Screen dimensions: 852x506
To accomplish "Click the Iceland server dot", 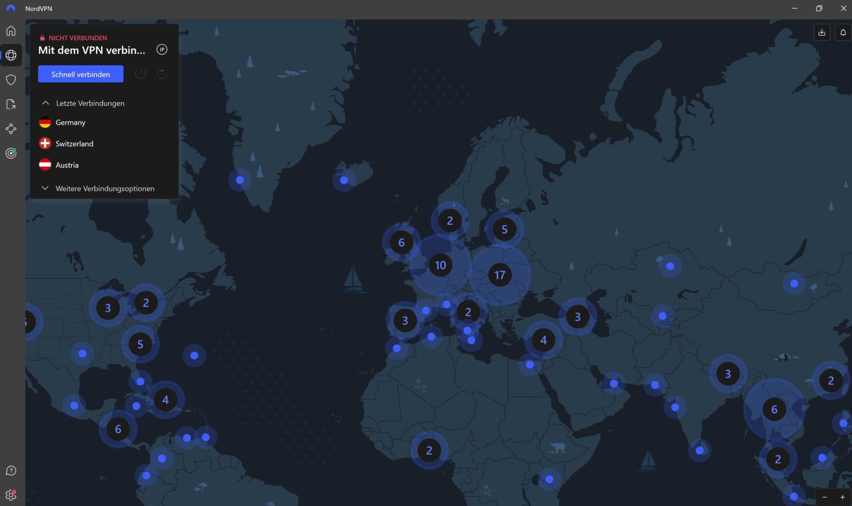I will (344, 180).
